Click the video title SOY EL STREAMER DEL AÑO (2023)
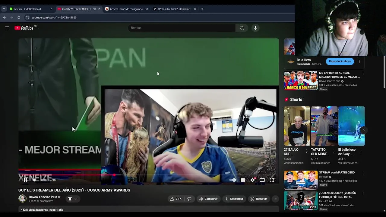The image size is (386, 217). pos(74,190)
